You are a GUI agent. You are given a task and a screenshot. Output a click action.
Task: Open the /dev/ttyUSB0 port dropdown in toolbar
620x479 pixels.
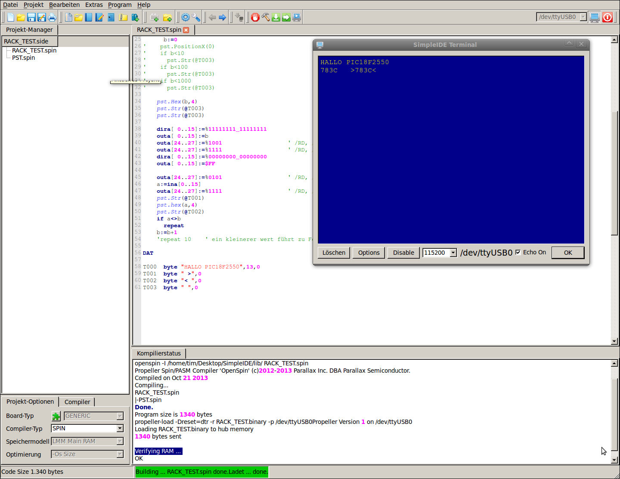(583, 17)
